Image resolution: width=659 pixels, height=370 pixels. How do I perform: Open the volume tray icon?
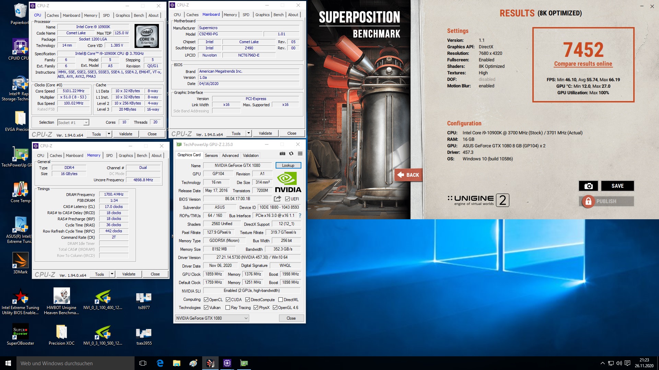pyautogui.click(x=619, y=363)
